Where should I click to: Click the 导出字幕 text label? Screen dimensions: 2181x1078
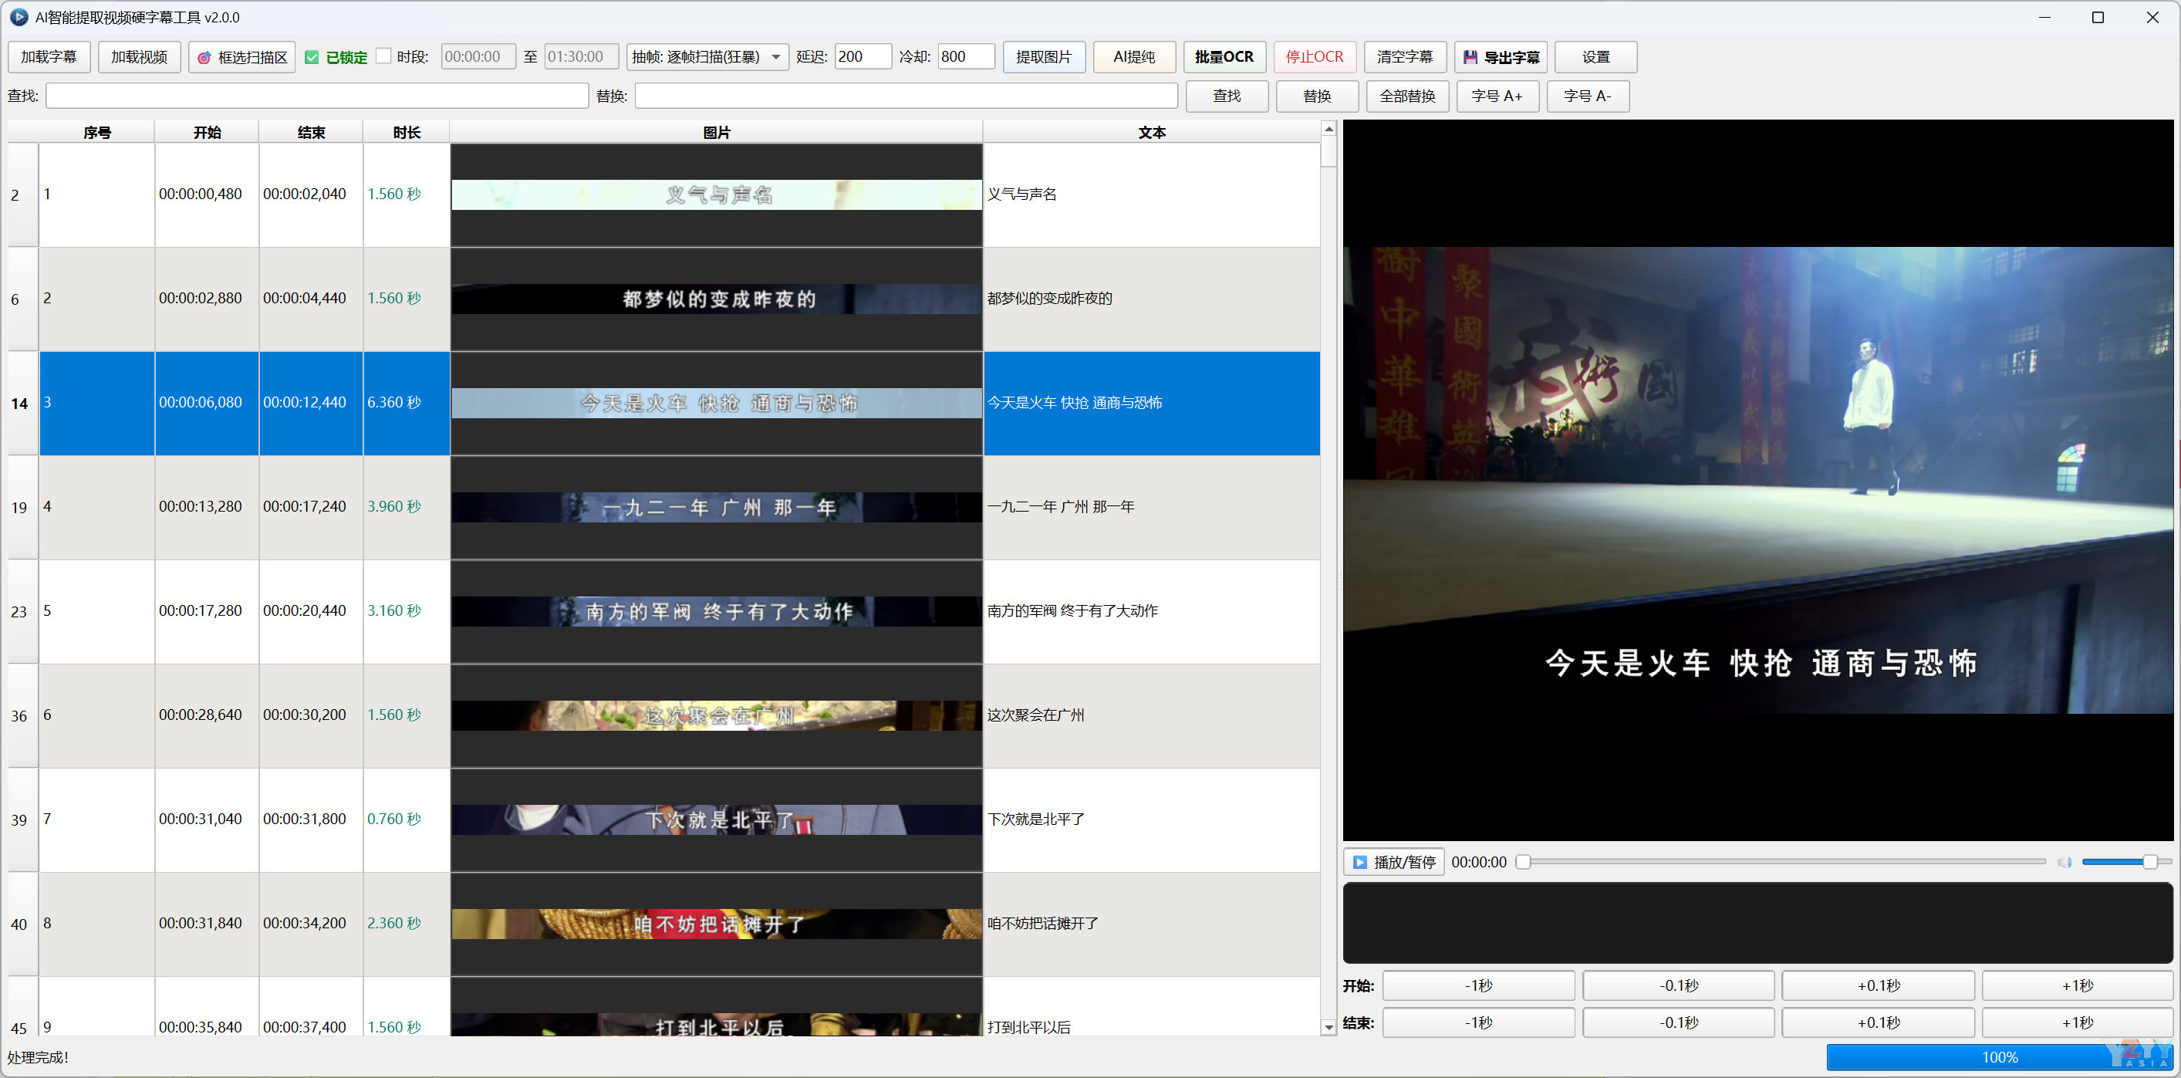tap(1512, 58)
